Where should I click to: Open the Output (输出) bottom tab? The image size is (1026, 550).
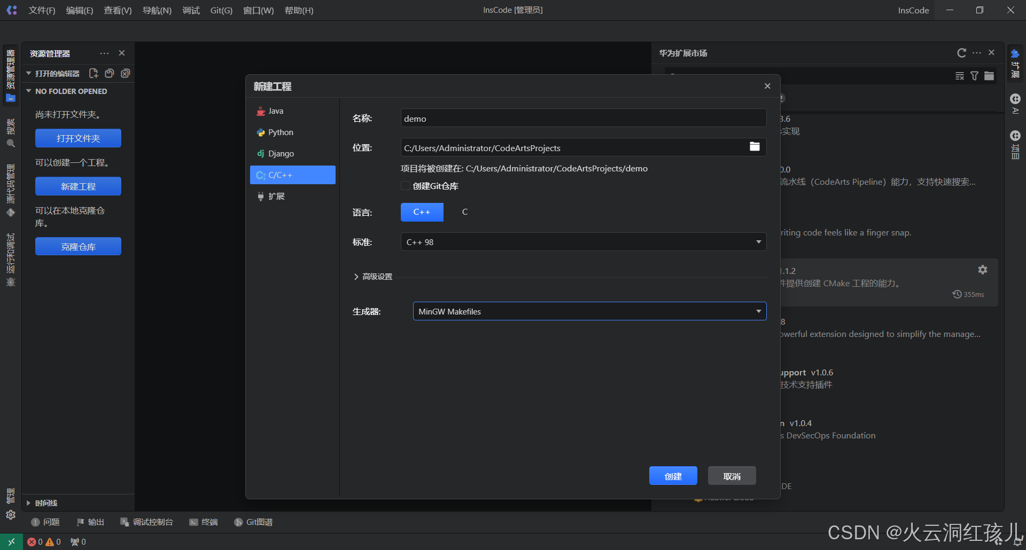[x=90, y=522]
